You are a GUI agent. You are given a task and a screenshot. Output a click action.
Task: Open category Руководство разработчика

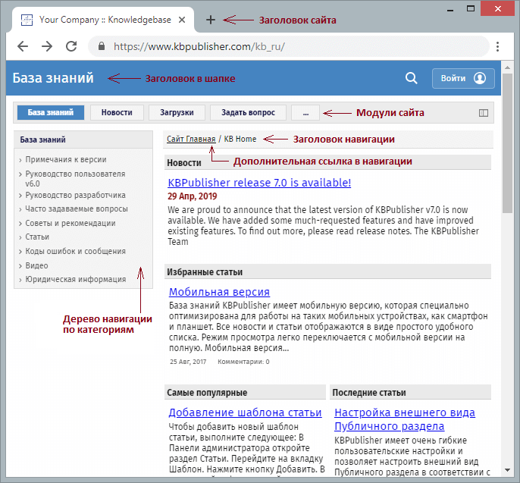pos(75,195)
